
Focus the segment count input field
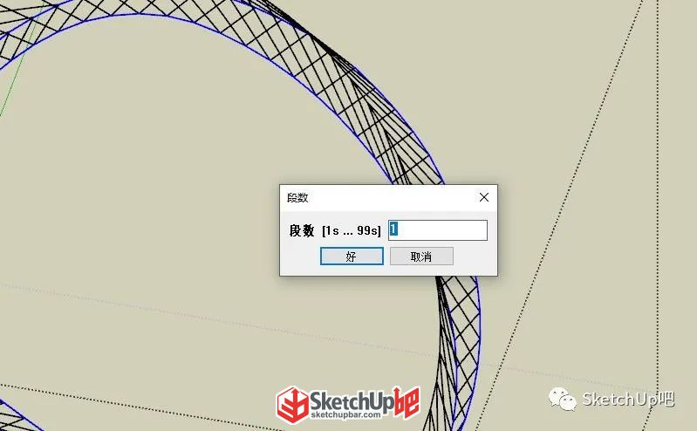click(x=438, y=230)
